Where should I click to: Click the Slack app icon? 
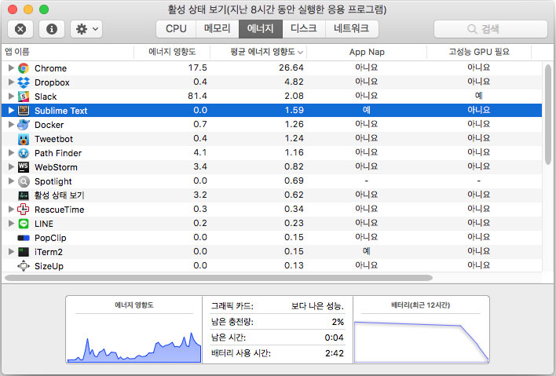[x=24, y=97]
